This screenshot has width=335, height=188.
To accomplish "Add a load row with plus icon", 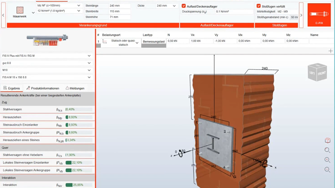I will [x=330, y=51].
